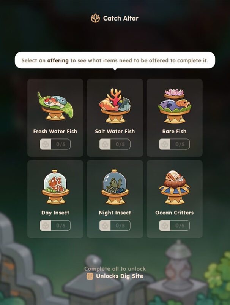Click the Catch Altar title text
This screenshot has height=305, width=230.
(x=121, y=18)
